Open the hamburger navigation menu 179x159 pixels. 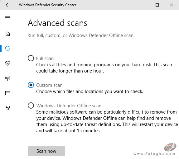click(8, 17)
